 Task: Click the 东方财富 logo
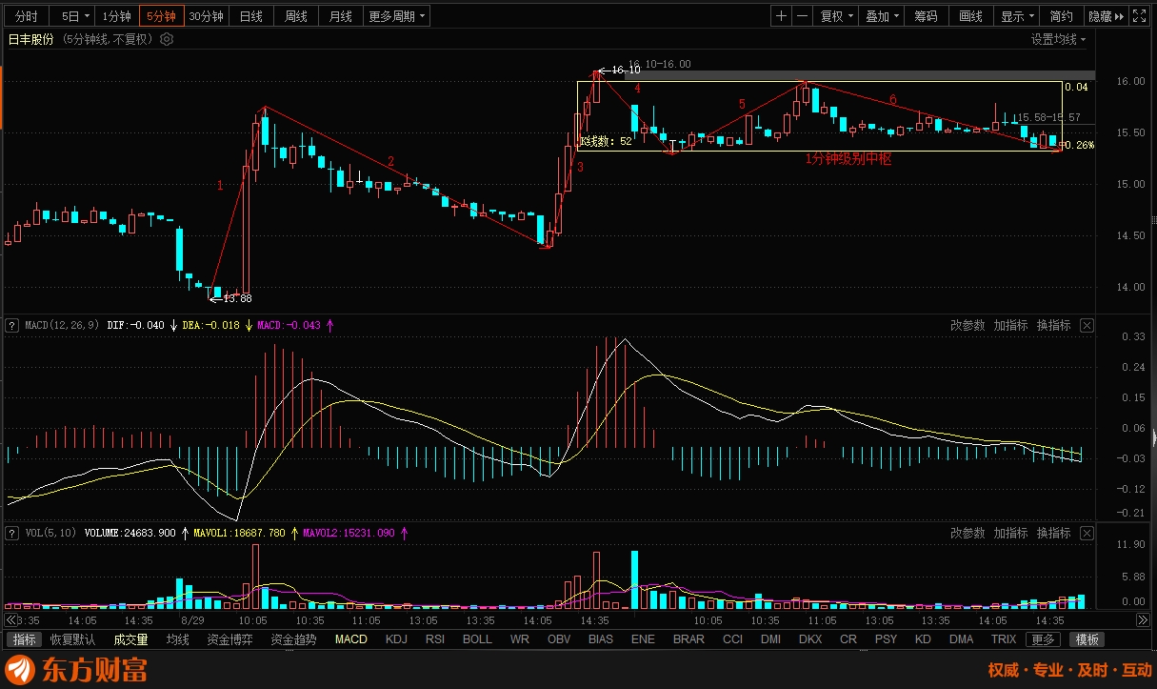78,670
